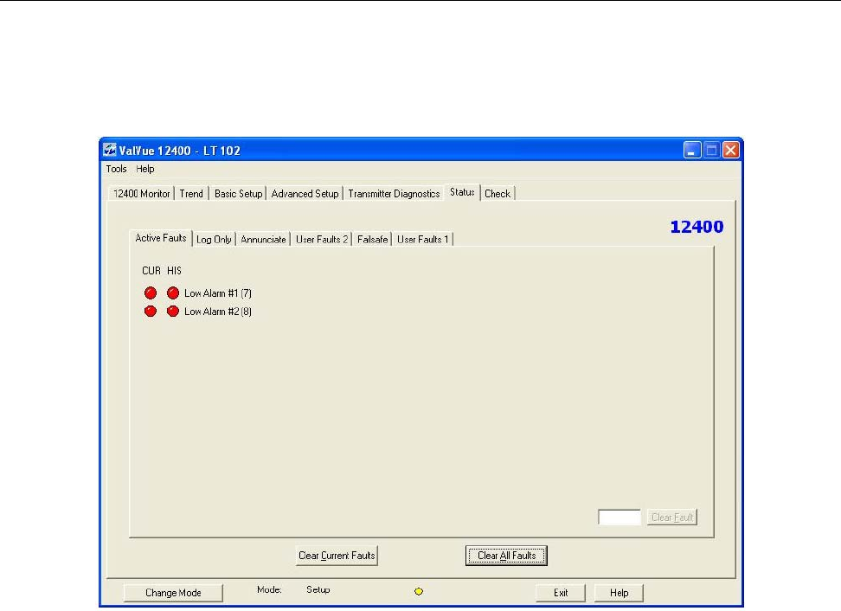Select the Active Faults sub-tab
This screenshot has width=841, height=611.
coord(160,238)
